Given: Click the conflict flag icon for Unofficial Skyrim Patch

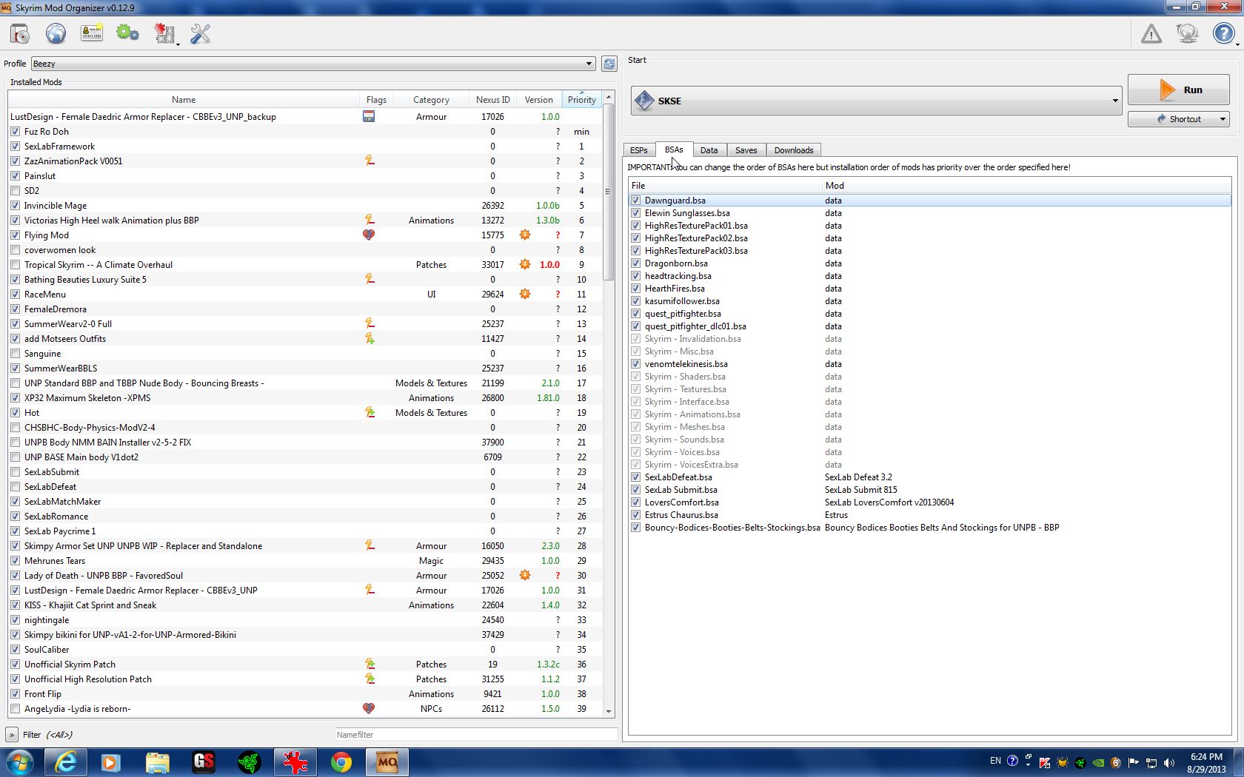Looking at the screenshot, I should tap(369, 665).
